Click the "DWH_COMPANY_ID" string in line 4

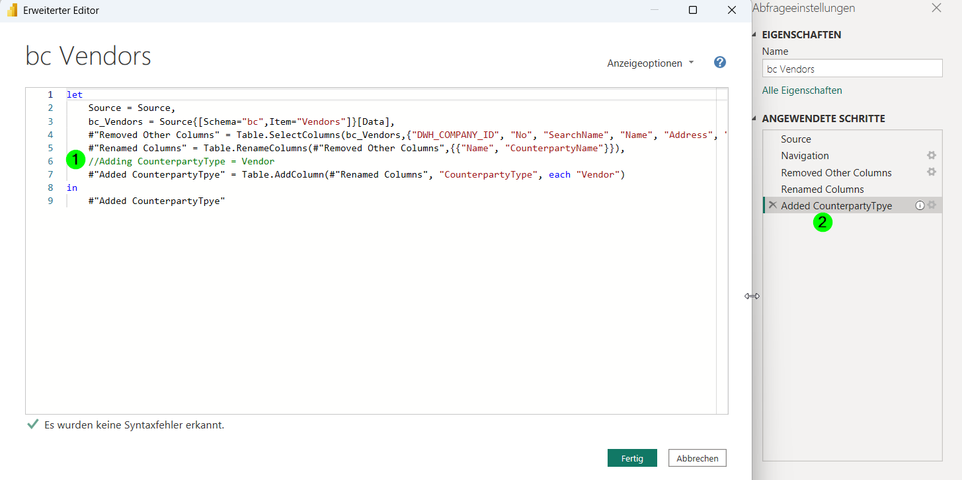(x=456, y=135)
